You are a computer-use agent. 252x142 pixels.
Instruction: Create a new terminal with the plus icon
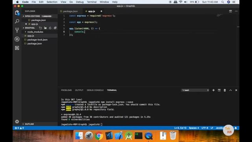(x=213, y=90)
